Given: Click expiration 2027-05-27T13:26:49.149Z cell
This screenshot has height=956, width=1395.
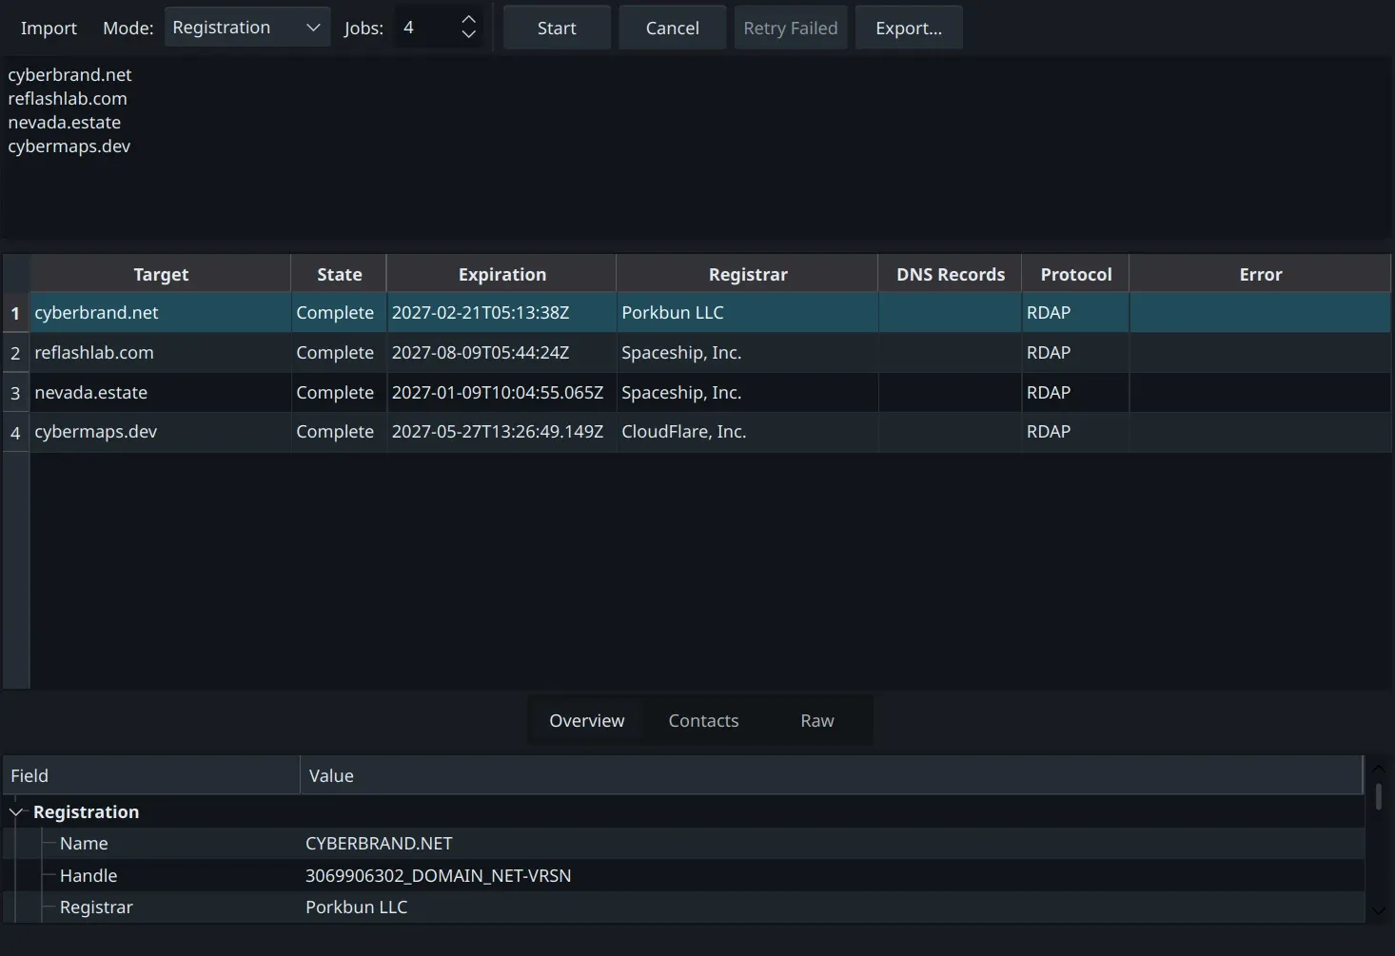Looking at the screenshot, I should click(501, 432).
